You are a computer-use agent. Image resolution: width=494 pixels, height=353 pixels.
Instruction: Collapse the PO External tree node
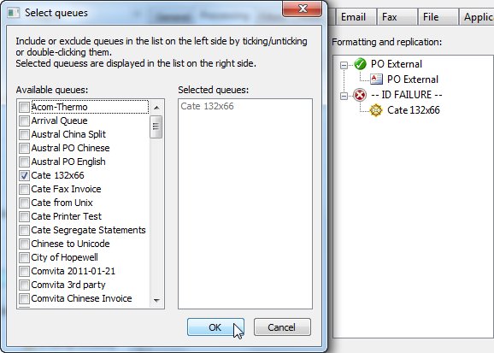344,65
